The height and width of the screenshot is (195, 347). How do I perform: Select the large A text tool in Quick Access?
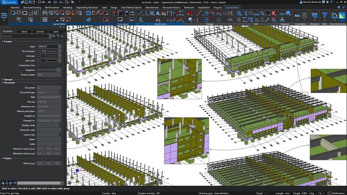click(158, 13)
